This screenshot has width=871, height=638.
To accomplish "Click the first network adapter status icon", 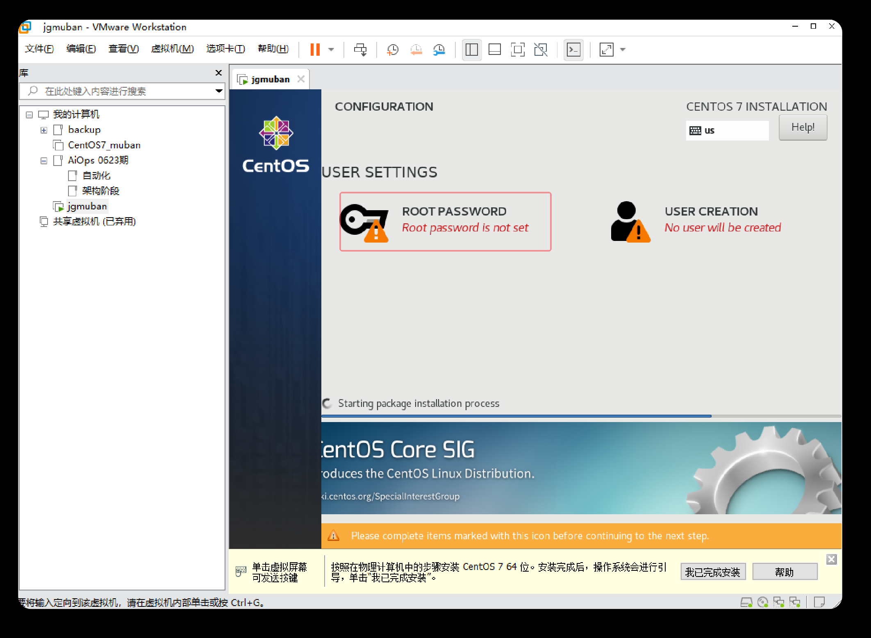I will tap(778, 602).
